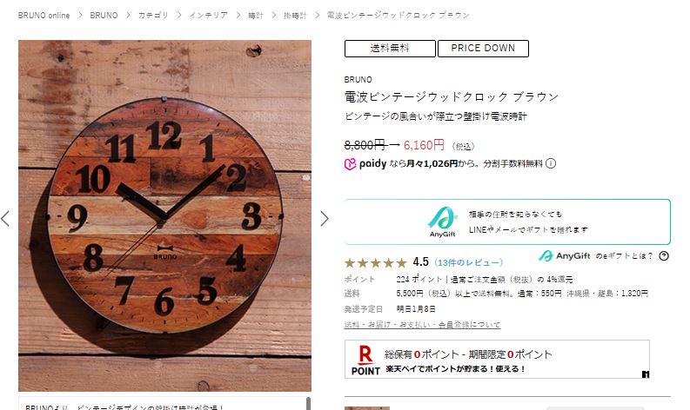
Task: Open the Paidy info circle icon
Action: pyautogui.click(x=551, y=163)
